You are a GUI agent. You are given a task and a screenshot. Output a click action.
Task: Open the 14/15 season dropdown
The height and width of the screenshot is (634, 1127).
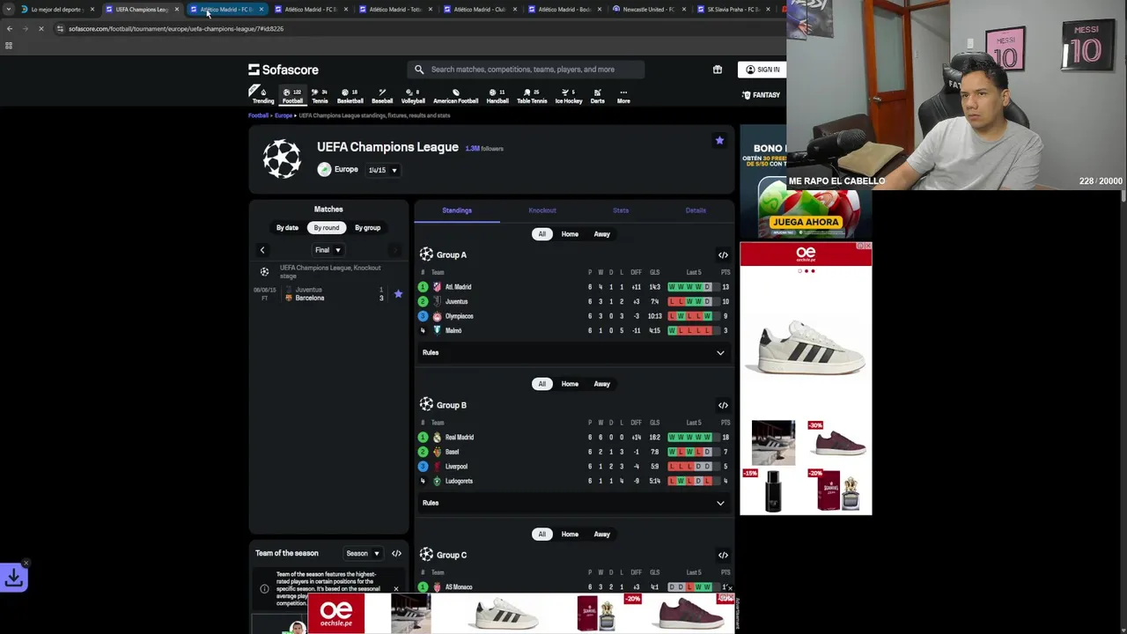tap(383, 170)
